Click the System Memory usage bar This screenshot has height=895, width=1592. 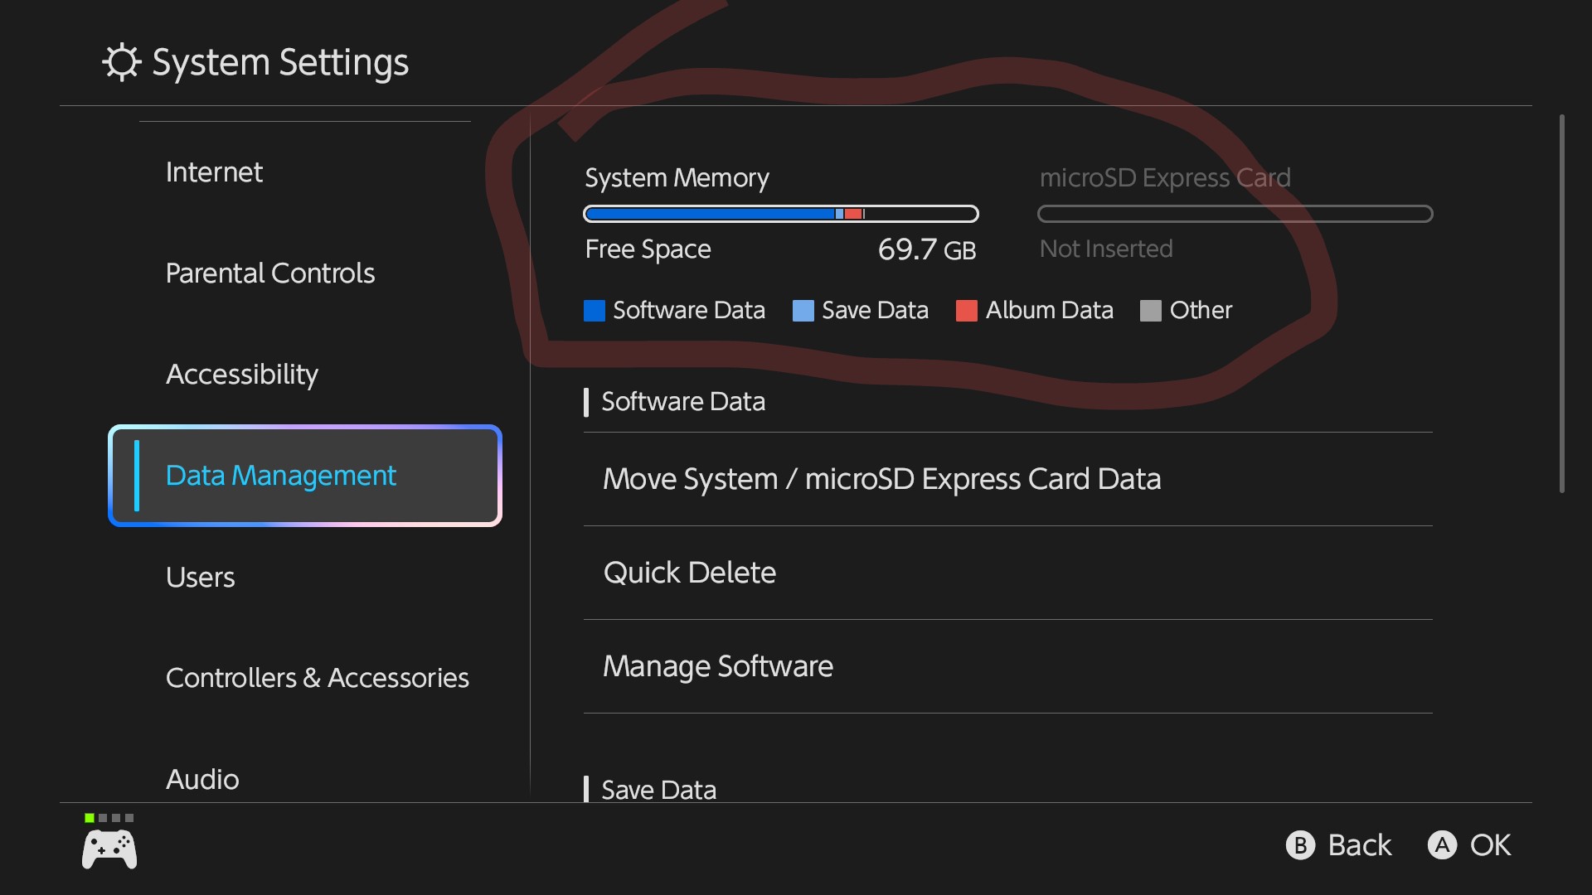[780, 214]
